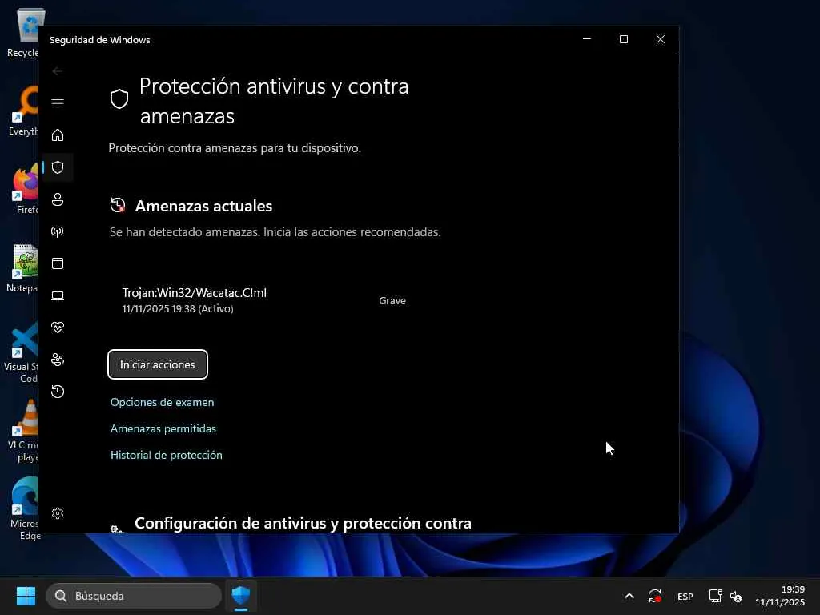The height and width of the screenshot is (615, 820).
Task: Open the hamburger navigation menu
Action: [58, 103]
